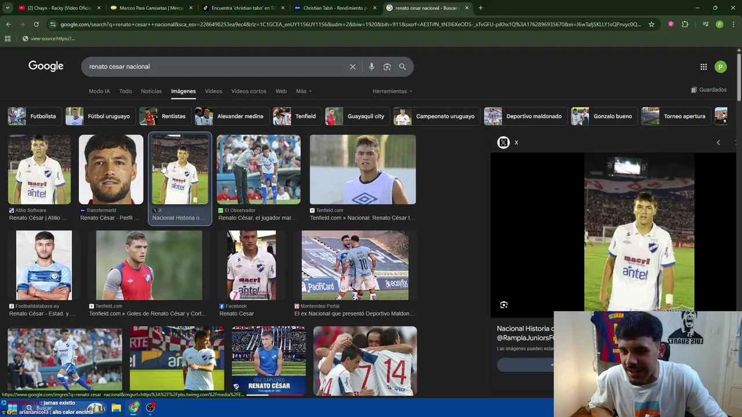Filter by Alexander medina chip

pyautogui.click(x=232, y=116)
